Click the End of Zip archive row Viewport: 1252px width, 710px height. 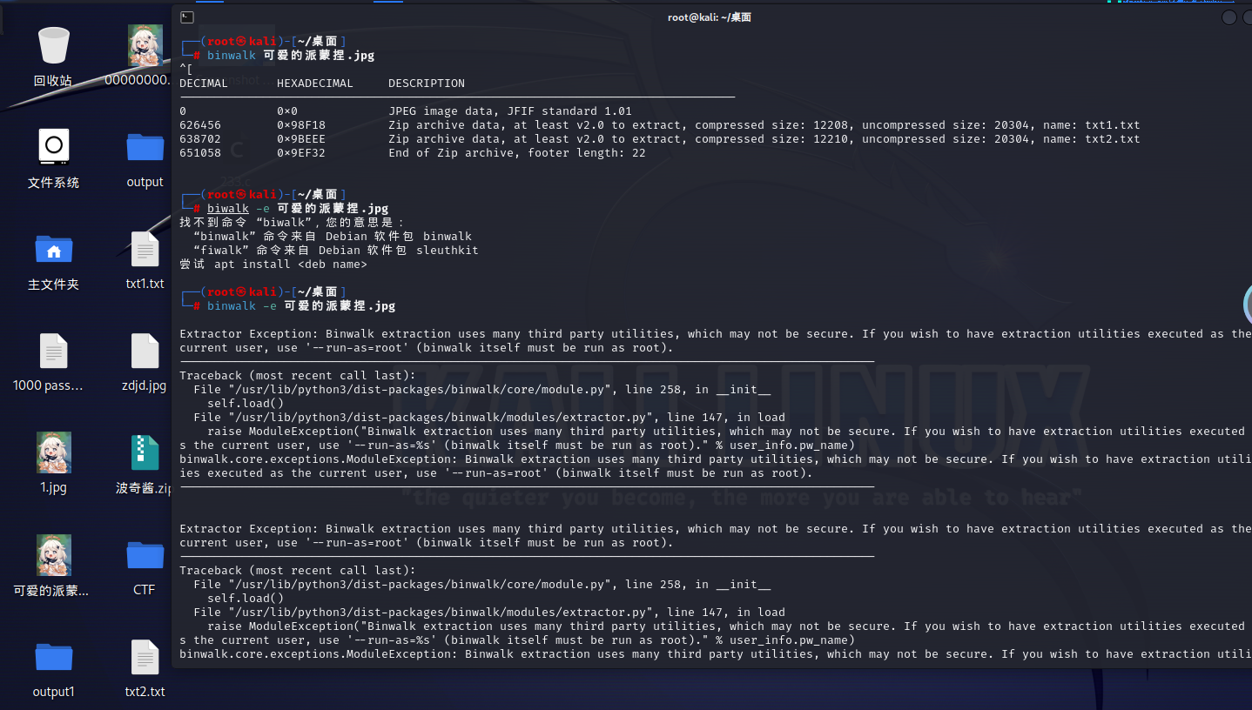point(413,153)
